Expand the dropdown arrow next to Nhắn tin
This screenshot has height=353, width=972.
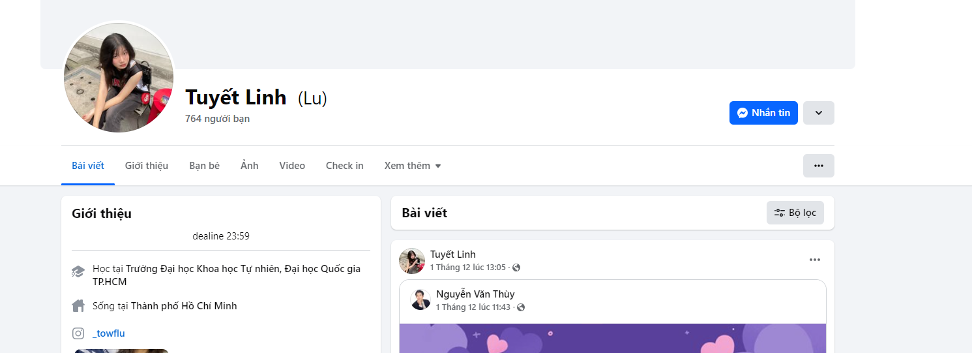click(818, 113)
